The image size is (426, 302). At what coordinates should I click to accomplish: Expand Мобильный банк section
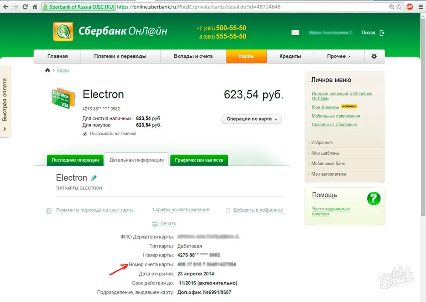click(328, 164)
